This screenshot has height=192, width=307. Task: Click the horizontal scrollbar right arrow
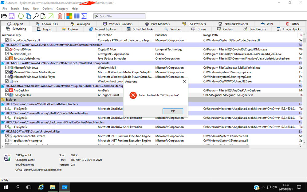point(300,146)
